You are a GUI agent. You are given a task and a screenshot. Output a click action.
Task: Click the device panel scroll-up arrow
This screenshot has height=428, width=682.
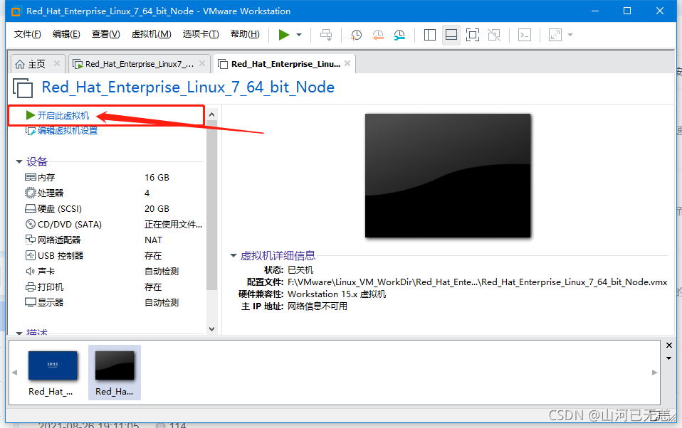(x=212, y=114)
